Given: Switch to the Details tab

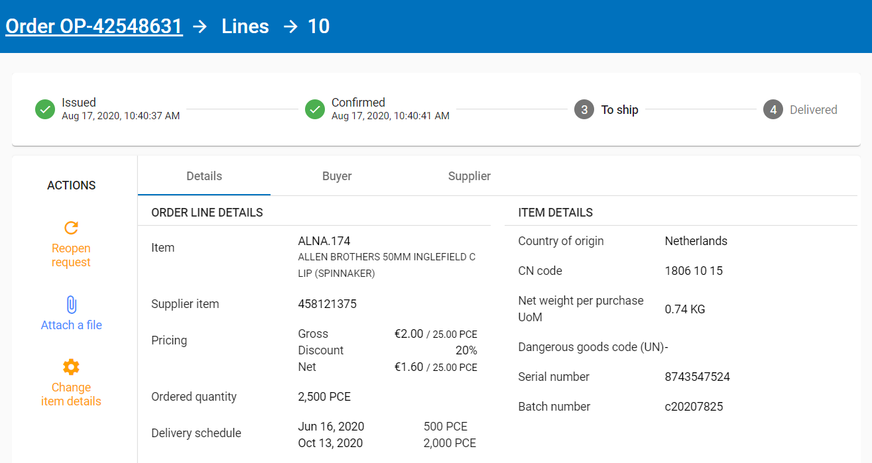Looking at the screenshot, I should click(204, 176).
